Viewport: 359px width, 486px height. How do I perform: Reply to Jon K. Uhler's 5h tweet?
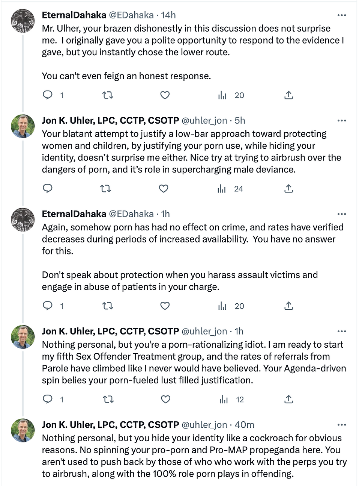(x=48, y=188)
